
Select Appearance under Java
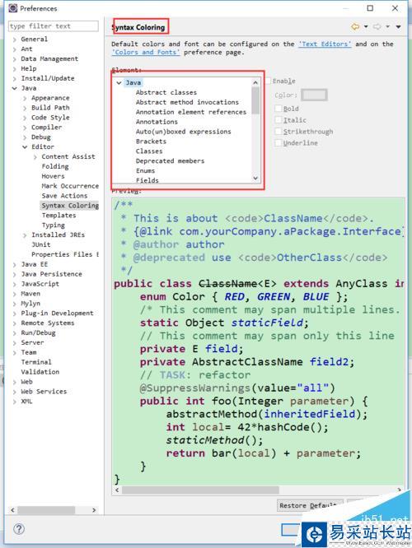tap(50, 98)
